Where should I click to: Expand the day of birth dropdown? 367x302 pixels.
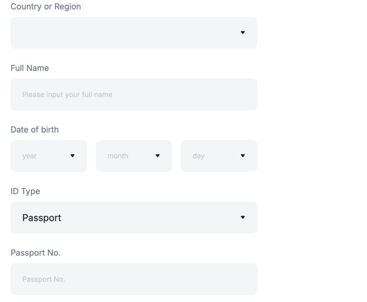point(219,156)
